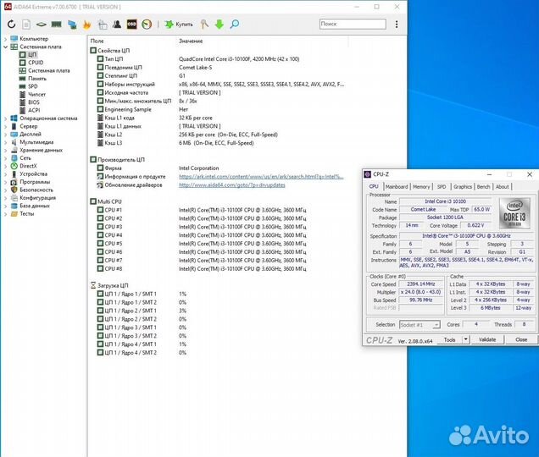This screenshot has width=539, height=457.
Task: Switch to Mainboard tab in CPU-Z
Action: [397, 186]
